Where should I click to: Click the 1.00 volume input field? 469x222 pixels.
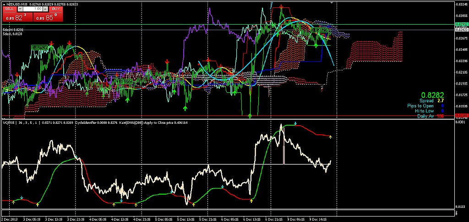[x=33, y=9]
